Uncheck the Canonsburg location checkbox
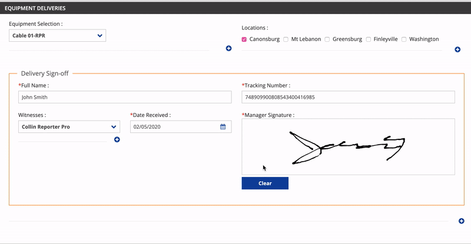Viewport: 471px width, 244px height. click(x=244, y=39)
